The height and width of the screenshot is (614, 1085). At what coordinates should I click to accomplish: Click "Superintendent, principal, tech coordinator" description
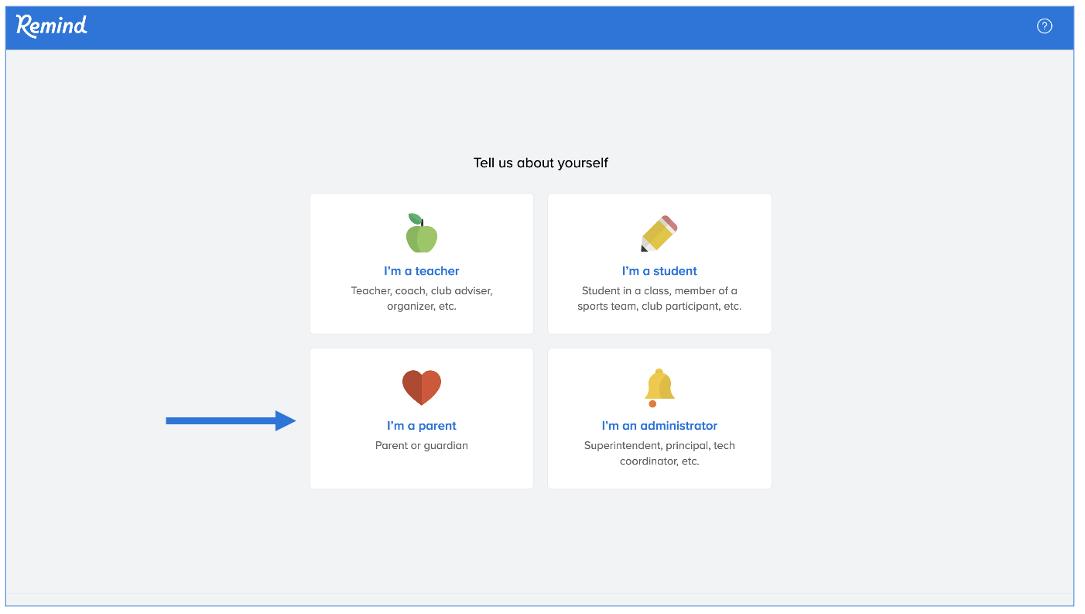(x=659, y=453)
